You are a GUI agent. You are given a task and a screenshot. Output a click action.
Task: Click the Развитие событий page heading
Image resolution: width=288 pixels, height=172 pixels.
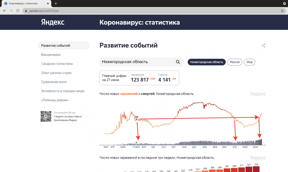point(129,45)
